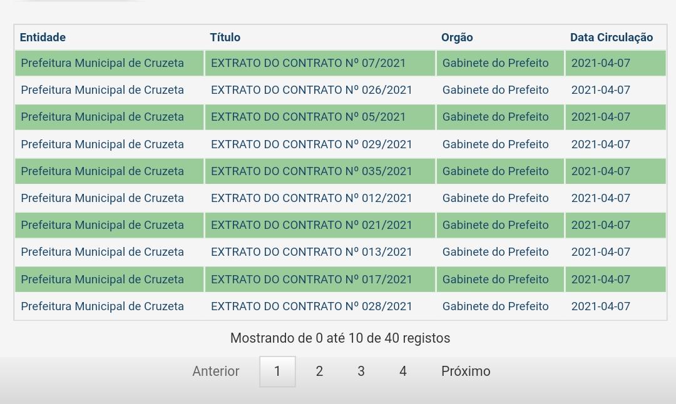The image size is (676, 404).
Task: Open EXTRATO DO CONTRATO Nº 028/2021
Action: point(311,306)
